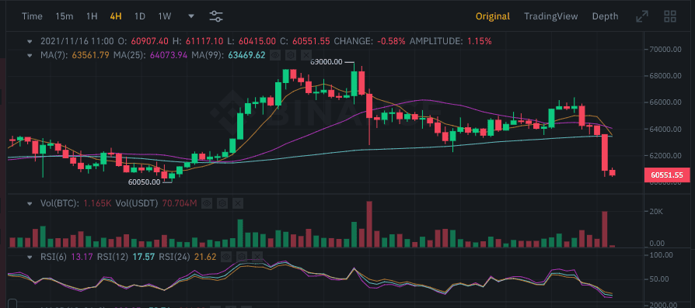Screen dimensions: 695x308
Task: Toggle visibility of the RSI indicator
Action: (226, 257)
